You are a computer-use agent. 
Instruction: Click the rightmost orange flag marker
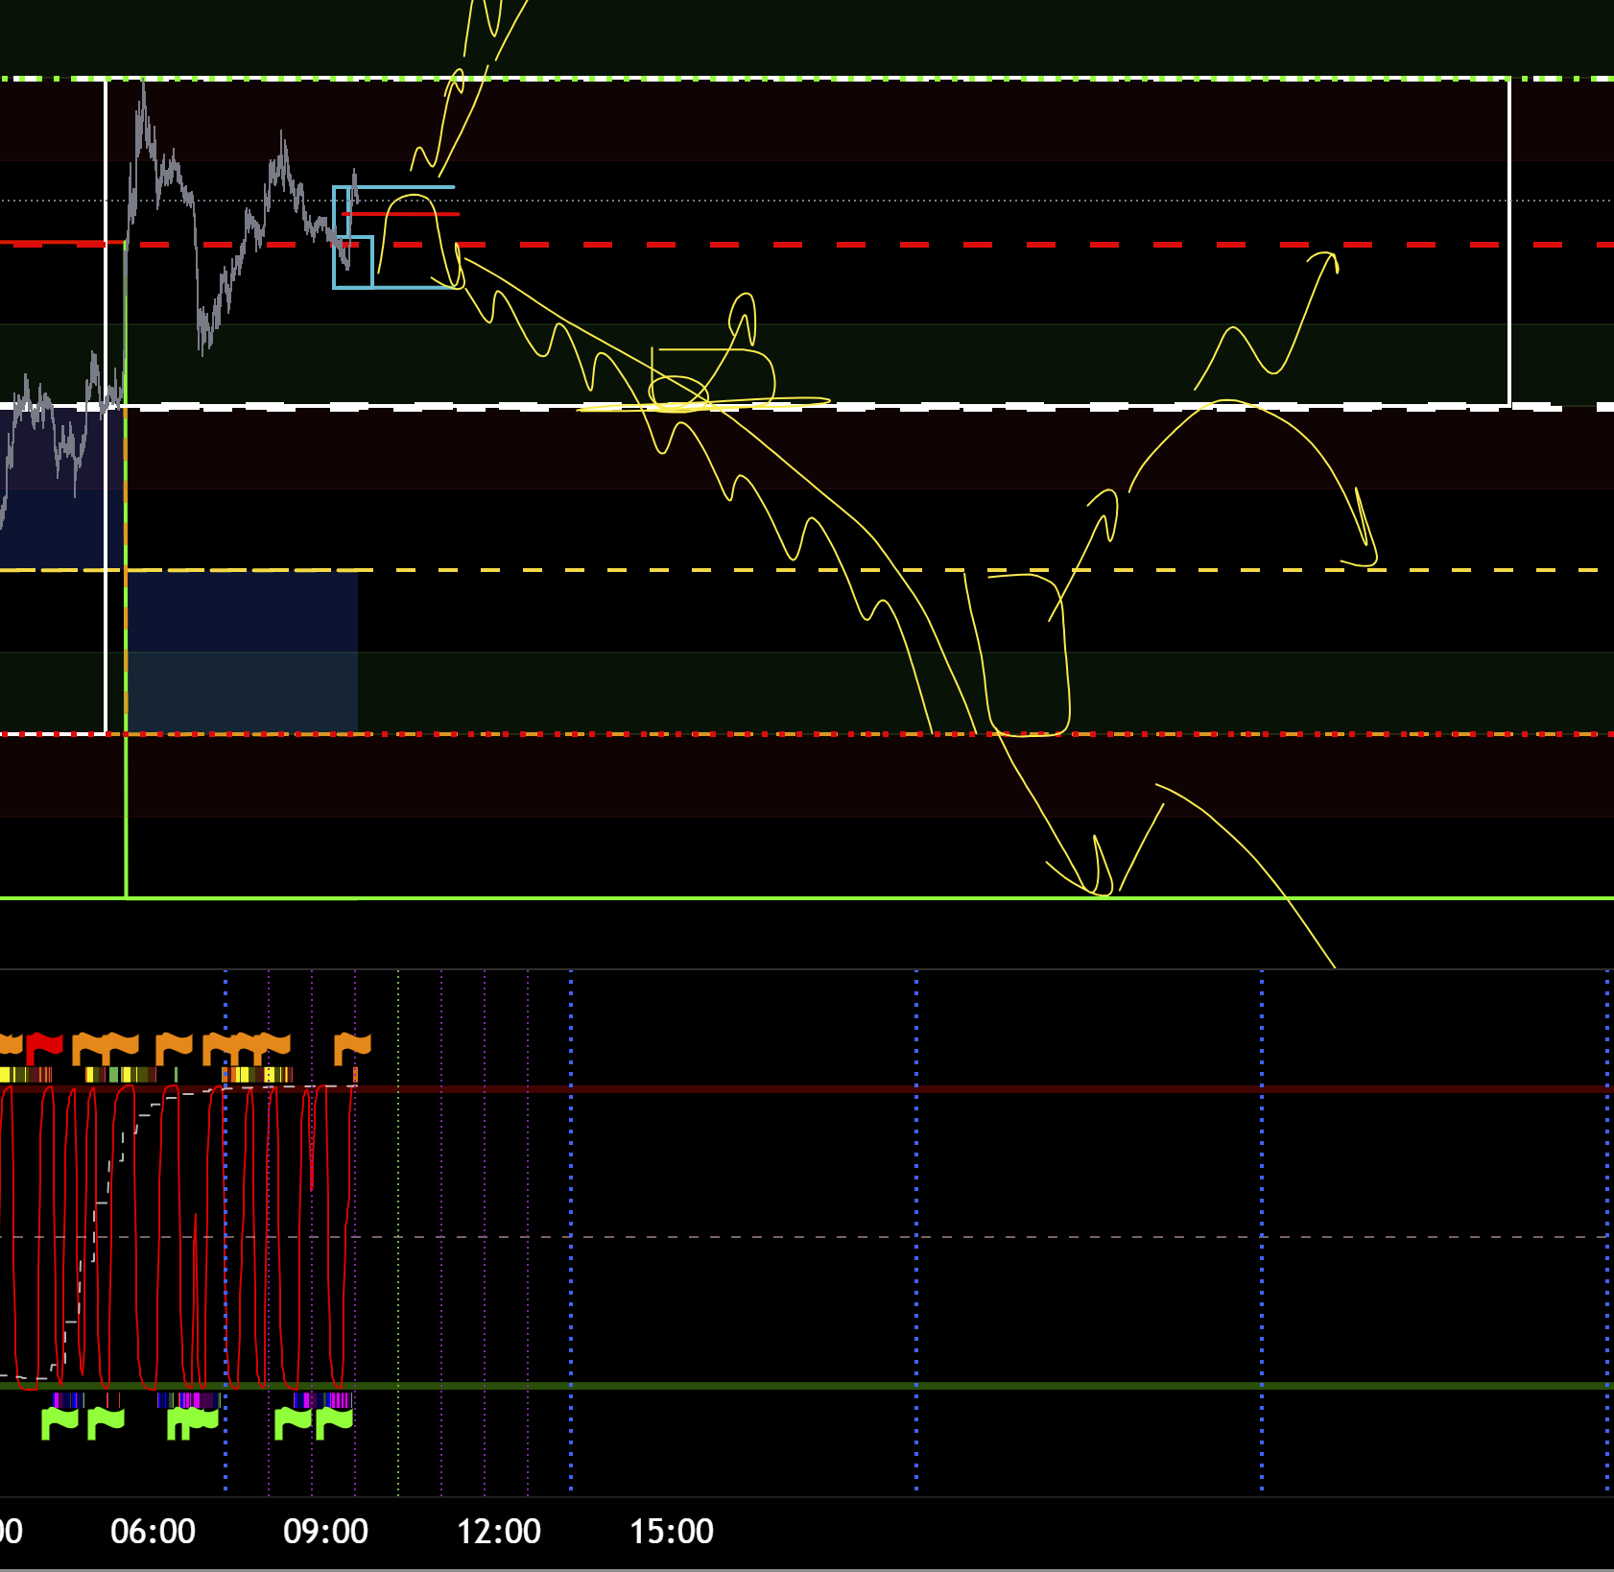point(352,1046)
